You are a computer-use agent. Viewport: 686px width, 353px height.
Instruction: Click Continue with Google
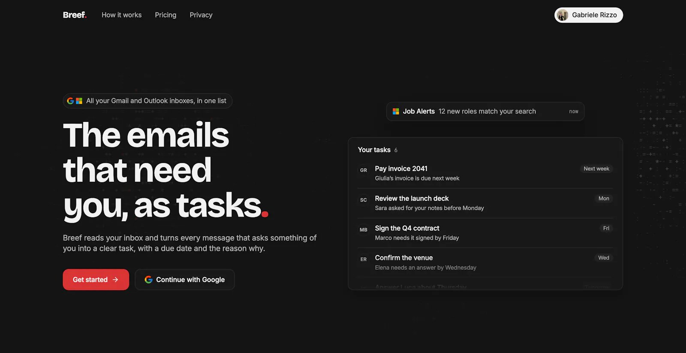click(x=185, y=280)
